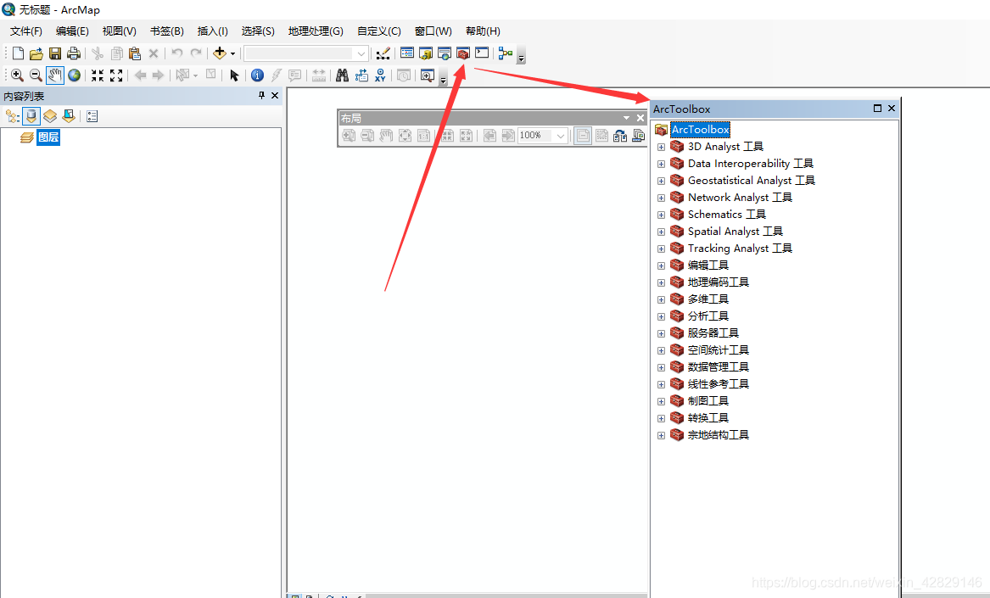Open the Add Data dropdown arrow
Screen dimensions: 990x598
(x=233, y=53)
